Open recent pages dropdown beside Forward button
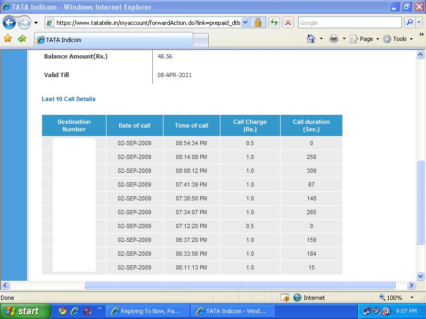 36,23
